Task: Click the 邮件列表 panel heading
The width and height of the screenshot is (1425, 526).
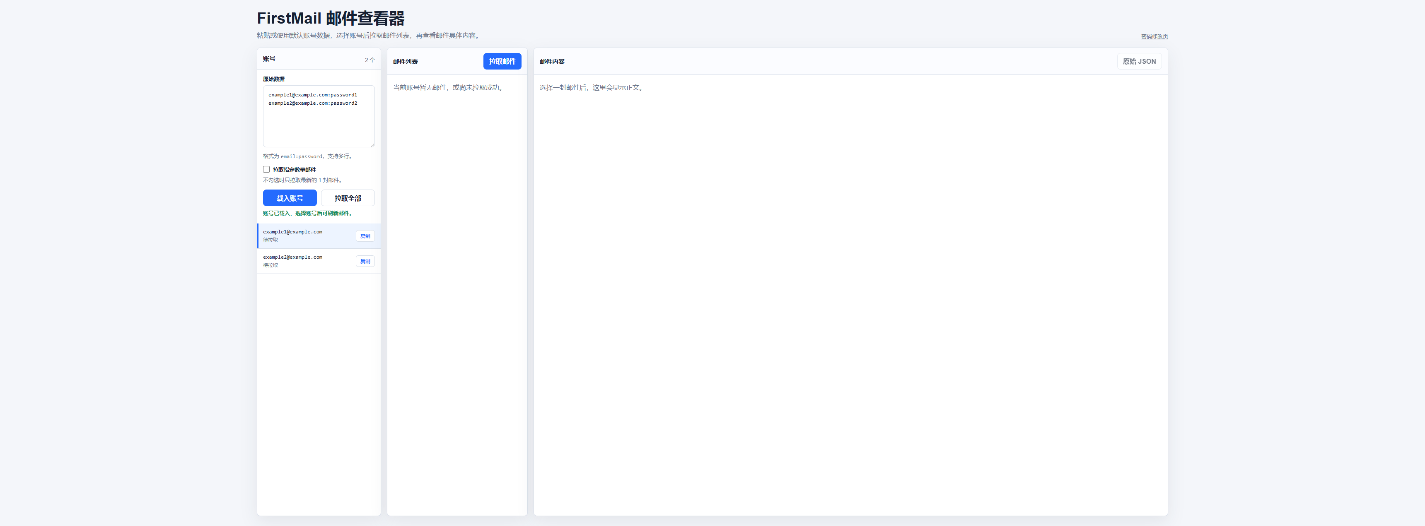Action: coord(406,61)
